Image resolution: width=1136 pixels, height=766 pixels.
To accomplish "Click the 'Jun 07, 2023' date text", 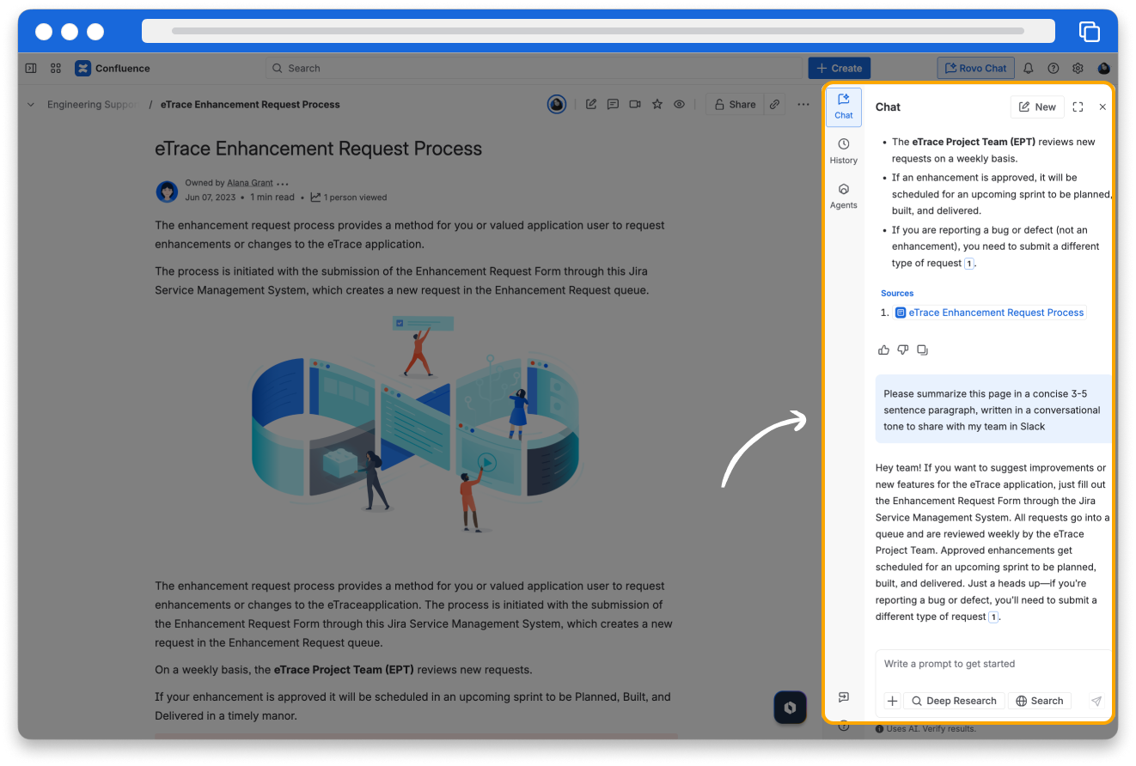I will (x=210, y=198).
